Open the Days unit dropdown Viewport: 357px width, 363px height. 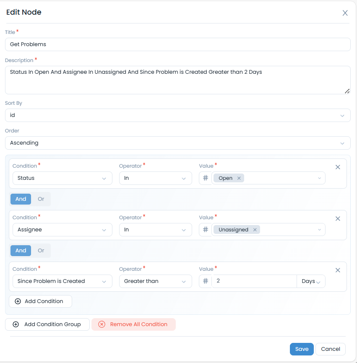click(311, 281)
